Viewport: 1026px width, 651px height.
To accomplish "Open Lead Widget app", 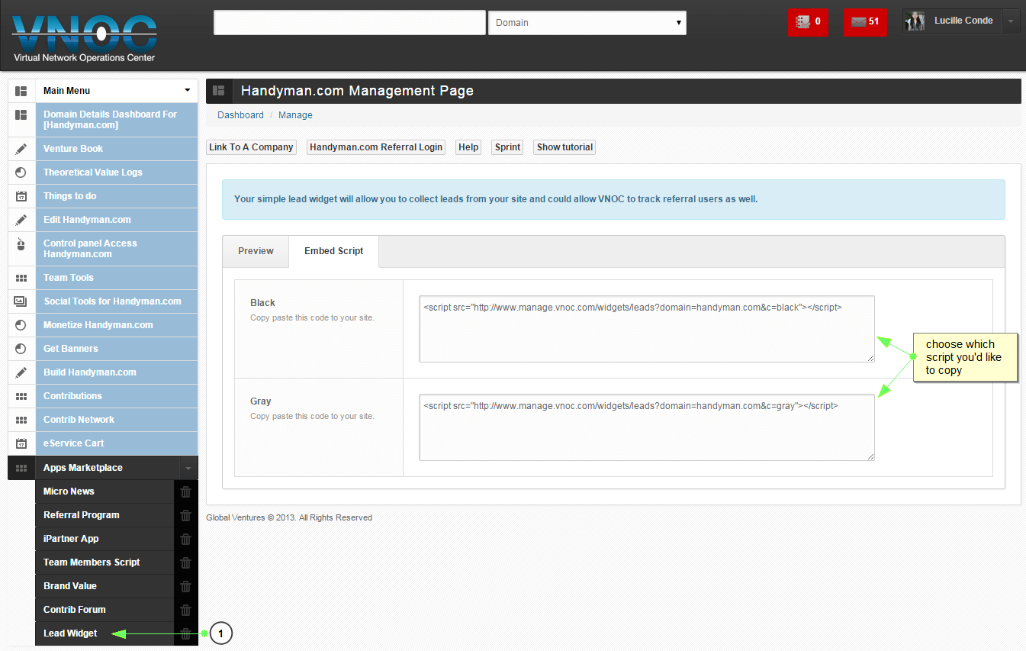I will pos(105,633).
